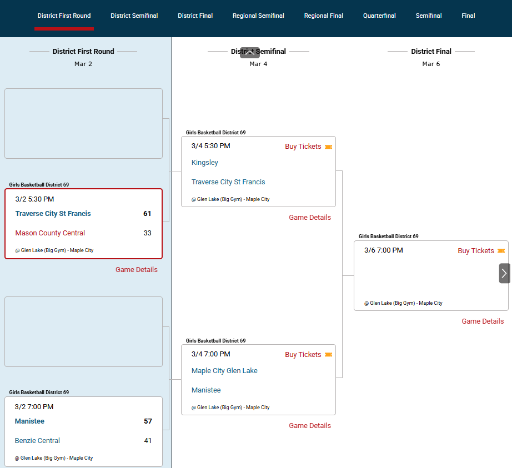The width and height of the screenshot is (512, 468).
Task: Buy Tickets for 3/6 7:00 PM final
Action: (475, 251)
